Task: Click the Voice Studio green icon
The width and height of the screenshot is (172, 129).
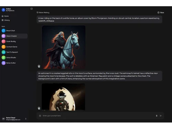Action: coord(3,57)
